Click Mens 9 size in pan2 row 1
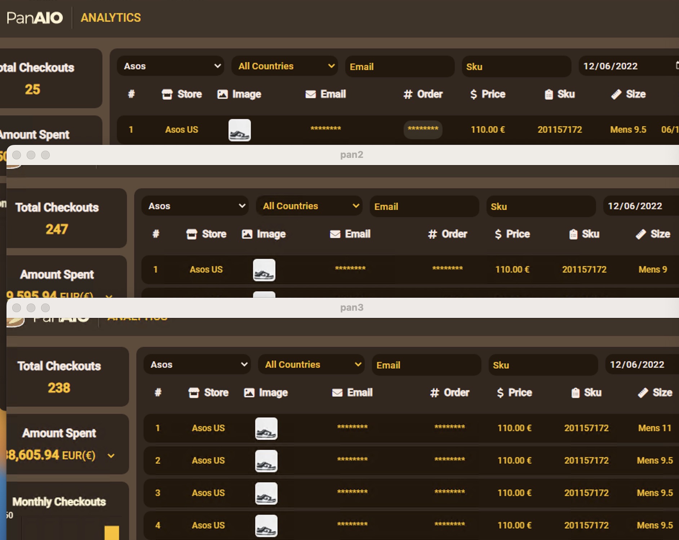679x540 pixels. tap(653, 270)
